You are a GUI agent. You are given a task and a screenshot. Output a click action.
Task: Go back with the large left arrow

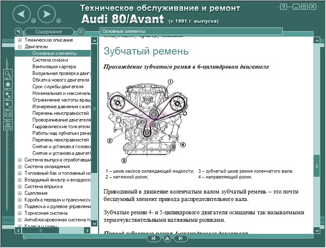(x=22, y=14)
